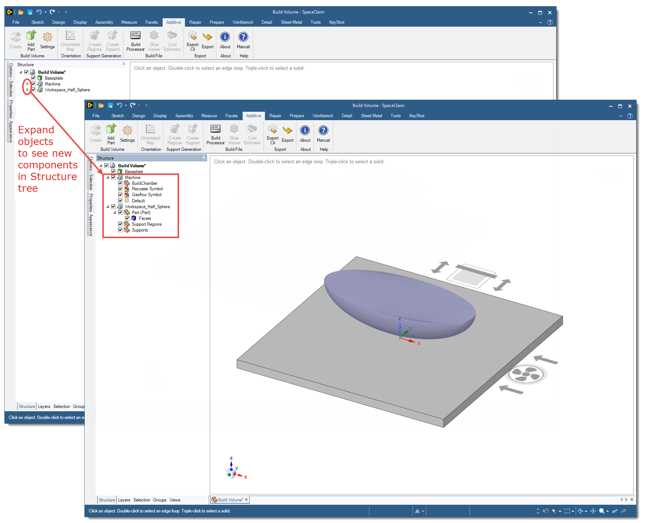Image resolution: width=645 pixels, height=523 pixels.
Task: Select the Supports item in Structure tree
Action: point(140,230)
